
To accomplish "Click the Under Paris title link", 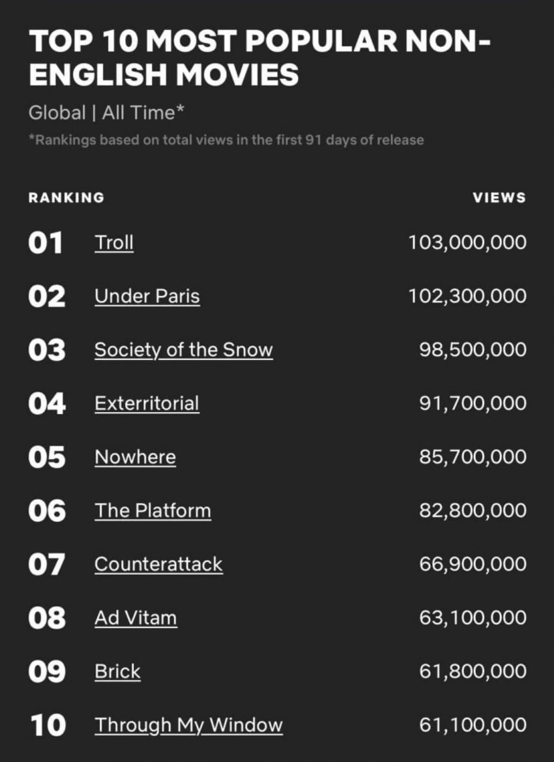I will 147,296.
